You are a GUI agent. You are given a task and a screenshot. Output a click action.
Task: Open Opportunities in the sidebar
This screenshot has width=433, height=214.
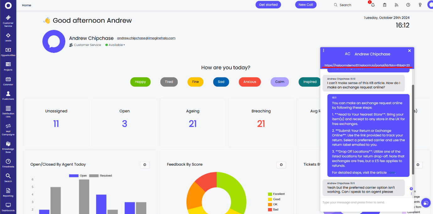point(8,52)
